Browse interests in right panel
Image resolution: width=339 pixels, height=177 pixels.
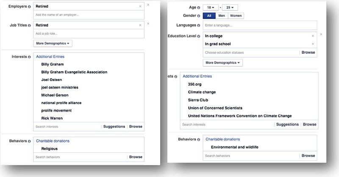click(310, 124)
